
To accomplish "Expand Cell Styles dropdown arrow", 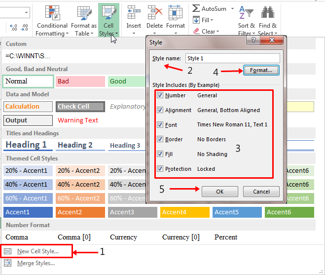I will pos(117,34).
